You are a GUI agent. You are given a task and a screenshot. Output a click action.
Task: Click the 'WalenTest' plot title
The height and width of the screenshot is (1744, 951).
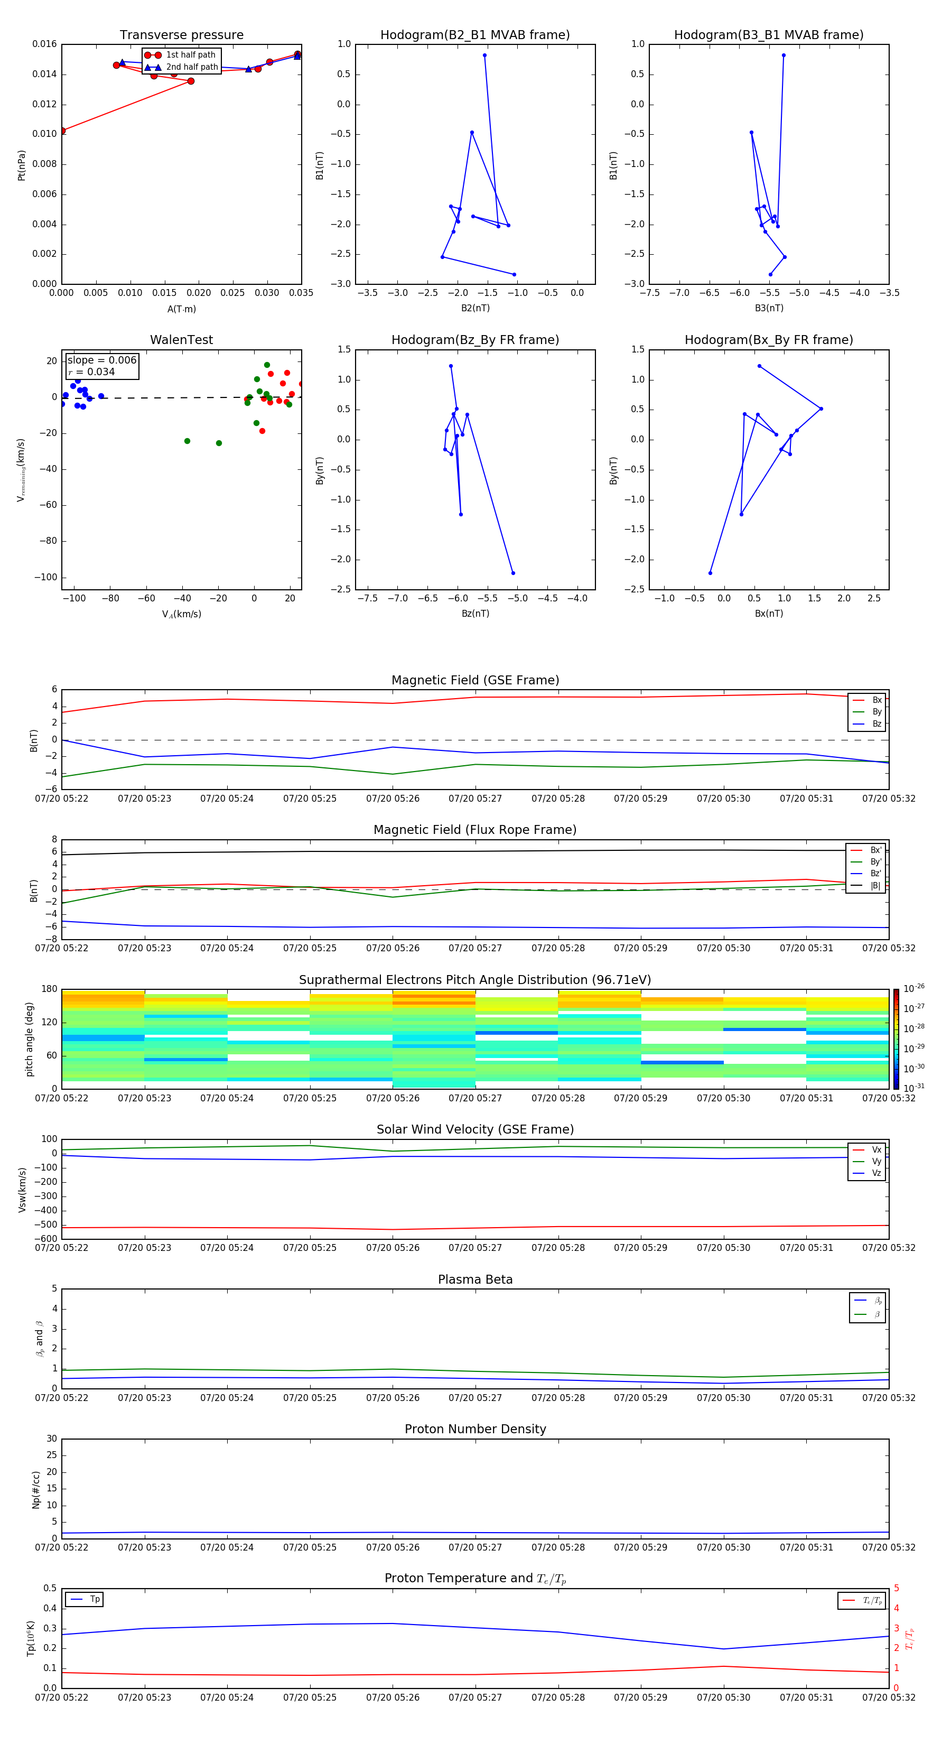(x=181, y=340)
